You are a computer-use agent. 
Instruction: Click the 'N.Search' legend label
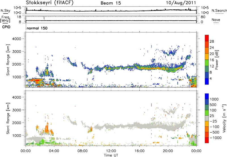click(219, 10)
